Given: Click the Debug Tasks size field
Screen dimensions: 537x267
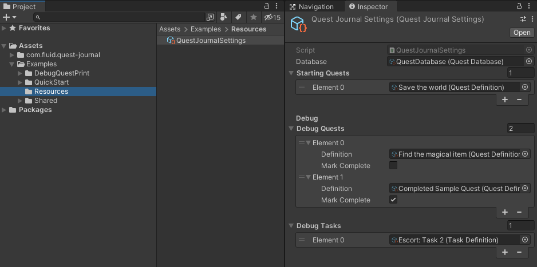Looking at the screenshot, I should click(520, 226).
